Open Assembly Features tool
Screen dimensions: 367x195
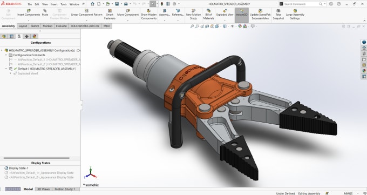point(165,12)
